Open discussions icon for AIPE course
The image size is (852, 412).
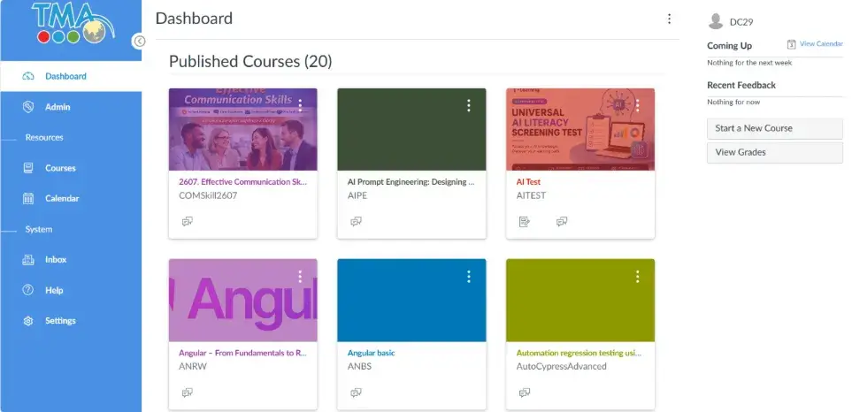356,221
